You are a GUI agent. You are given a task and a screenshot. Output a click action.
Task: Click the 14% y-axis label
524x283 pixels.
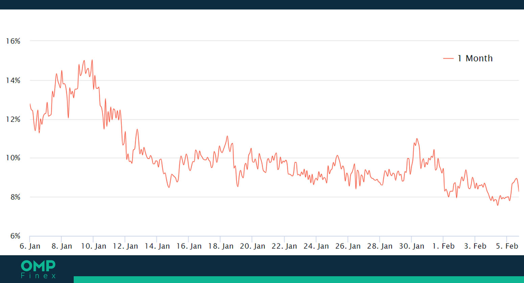[13, 81]
